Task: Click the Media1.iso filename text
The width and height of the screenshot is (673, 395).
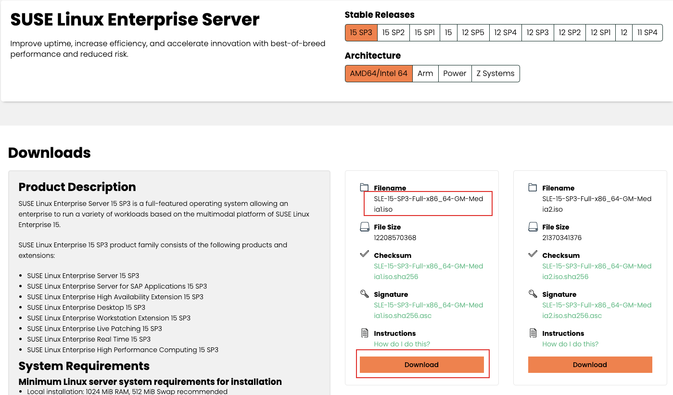Action: [428, 204]
